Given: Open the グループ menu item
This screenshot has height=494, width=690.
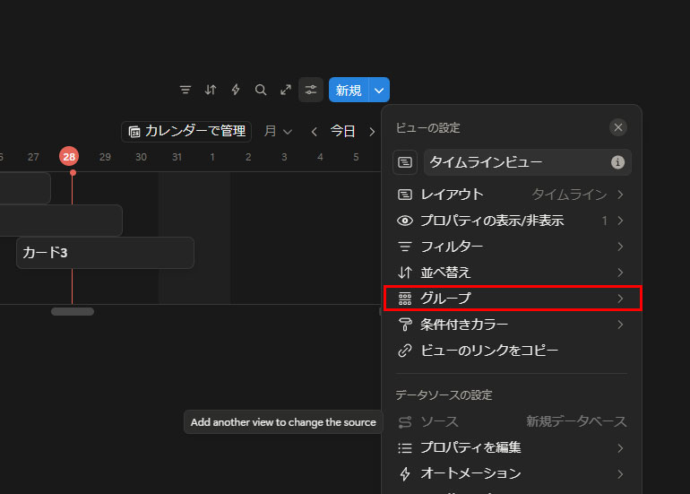Looking at the screenshot, I should (511, 299).
